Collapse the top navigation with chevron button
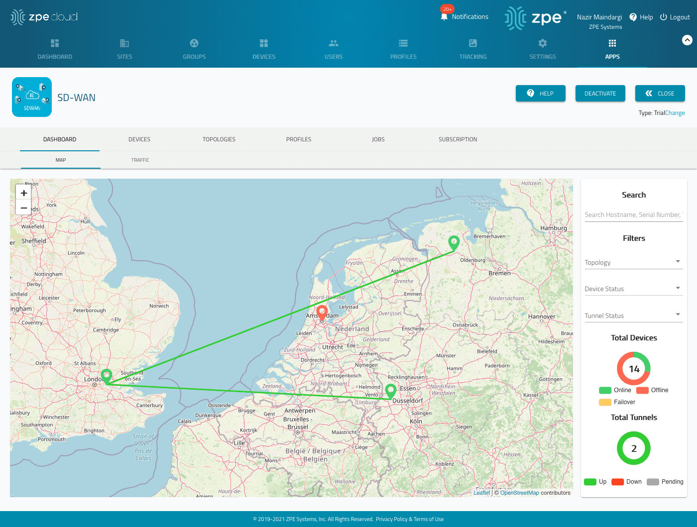The width and height of the screenshot is (697, 527). tap(687, 40)
